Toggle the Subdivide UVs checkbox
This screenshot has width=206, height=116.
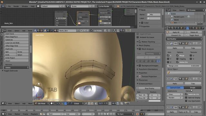(x=186, y=94)
